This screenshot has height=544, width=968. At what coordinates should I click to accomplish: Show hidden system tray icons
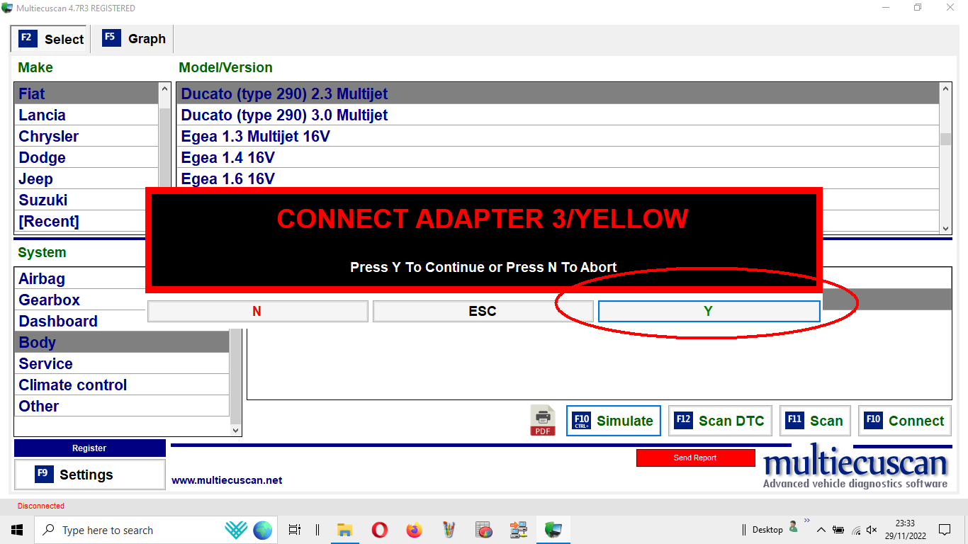tap(821, 530)
